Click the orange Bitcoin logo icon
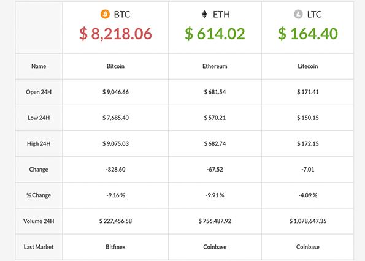The height and width of the screenshot is (261, 365). (105, 14)
